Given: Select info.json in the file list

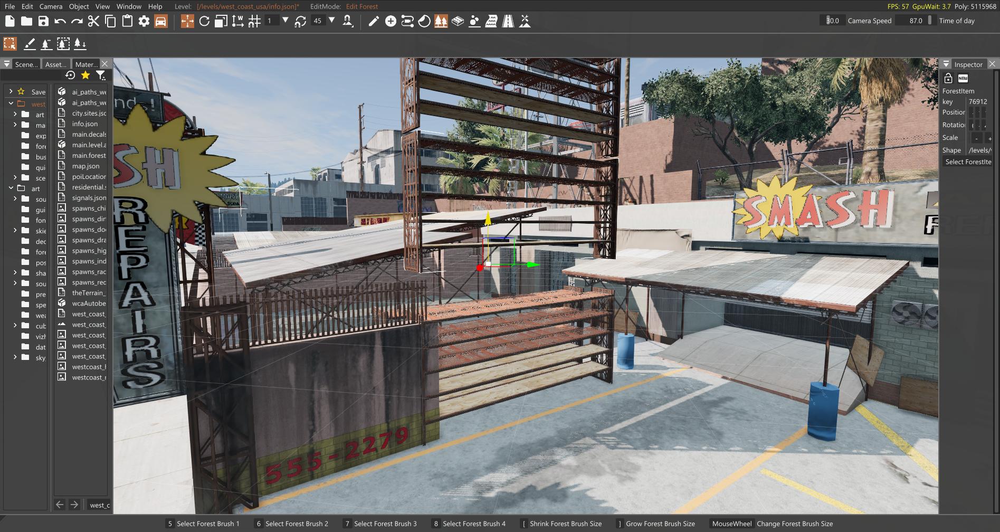Looking at the screenshot, I should tap(84, 124).
